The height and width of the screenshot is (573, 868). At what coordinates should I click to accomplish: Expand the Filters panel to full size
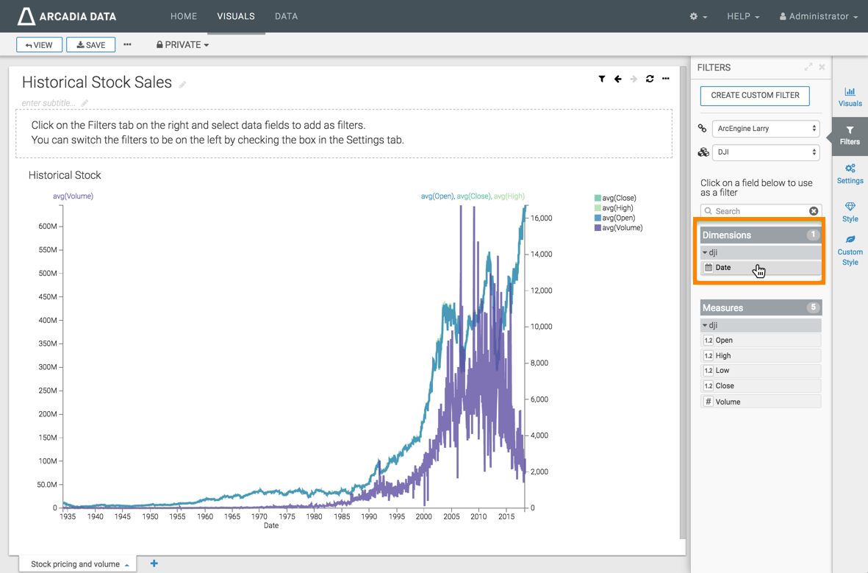pyautogui.click(x=808, y=67)
